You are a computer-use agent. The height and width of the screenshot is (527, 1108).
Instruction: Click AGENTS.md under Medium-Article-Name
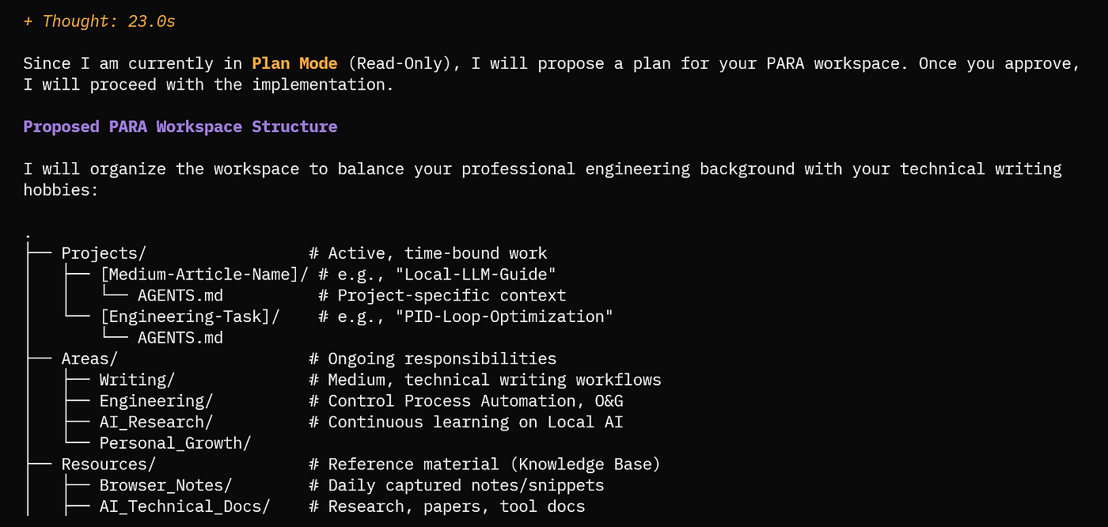pyautogui.click(x=180, y=295)
